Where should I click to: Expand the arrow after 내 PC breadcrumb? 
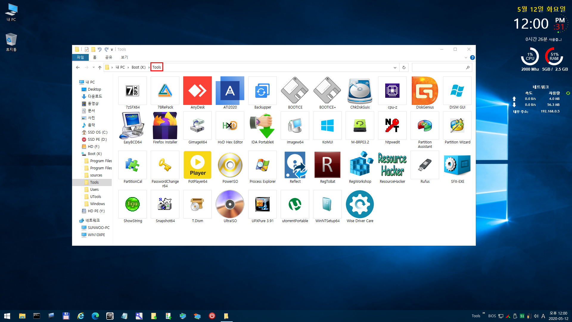(128, 67)
